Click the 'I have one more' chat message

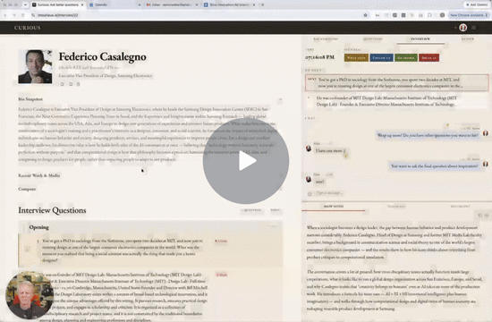[x=330, y=150]
